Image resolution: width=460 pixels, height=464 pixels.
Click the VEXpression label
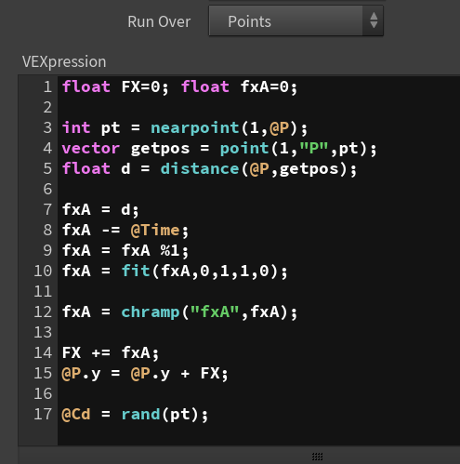[x=64, y=61]
